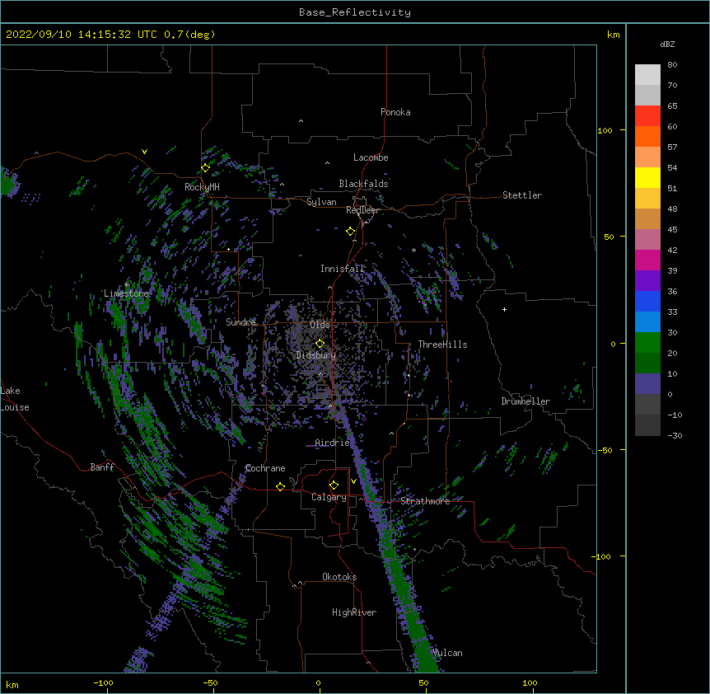
Task: Click the white plus marker north of Drumheller
Action: point(504,309)
